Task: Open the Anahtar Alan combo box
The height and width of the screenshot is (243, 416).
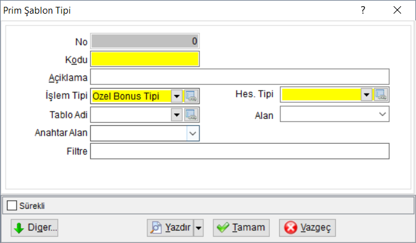Action: [x=145, y=133]
